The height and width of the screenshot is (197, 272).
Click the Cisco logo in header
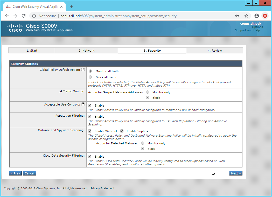tap(15, 28)
